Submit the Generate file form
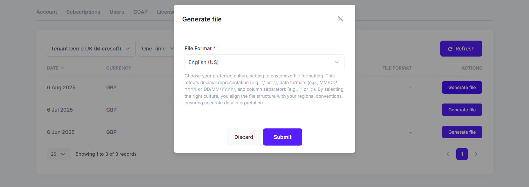 click(282, 137)
